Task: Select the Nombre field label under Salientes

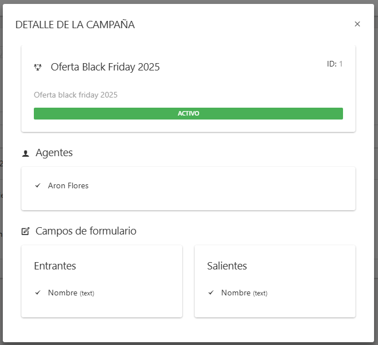Action: (x=235, y=293)
